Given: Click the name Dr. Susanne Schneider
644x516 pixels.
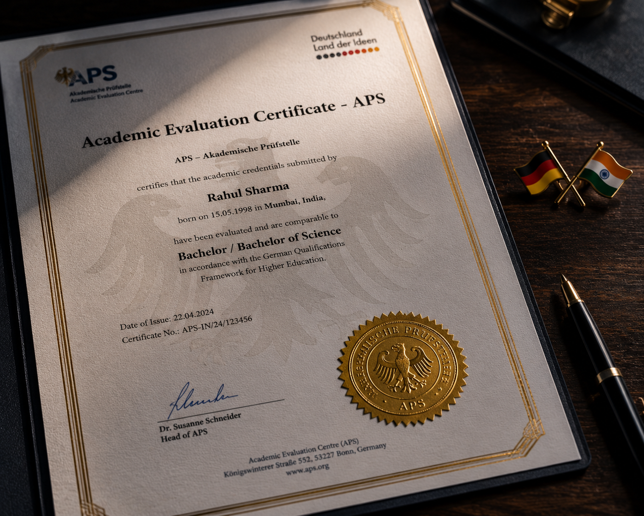Looking at the screenshot, I should (200, 422).
